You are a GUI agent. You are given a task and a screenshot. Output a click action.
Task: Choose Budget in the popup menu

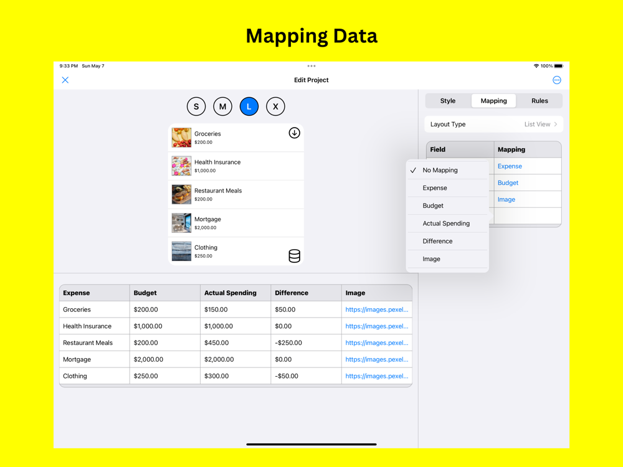447,205
